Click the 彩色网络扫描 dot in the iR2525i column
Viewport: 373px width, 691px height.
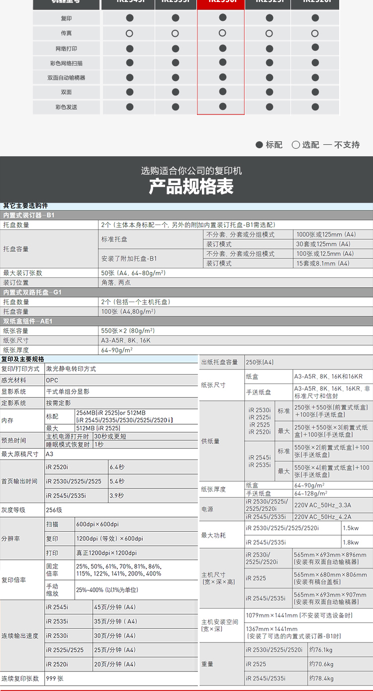coord(269,63)
